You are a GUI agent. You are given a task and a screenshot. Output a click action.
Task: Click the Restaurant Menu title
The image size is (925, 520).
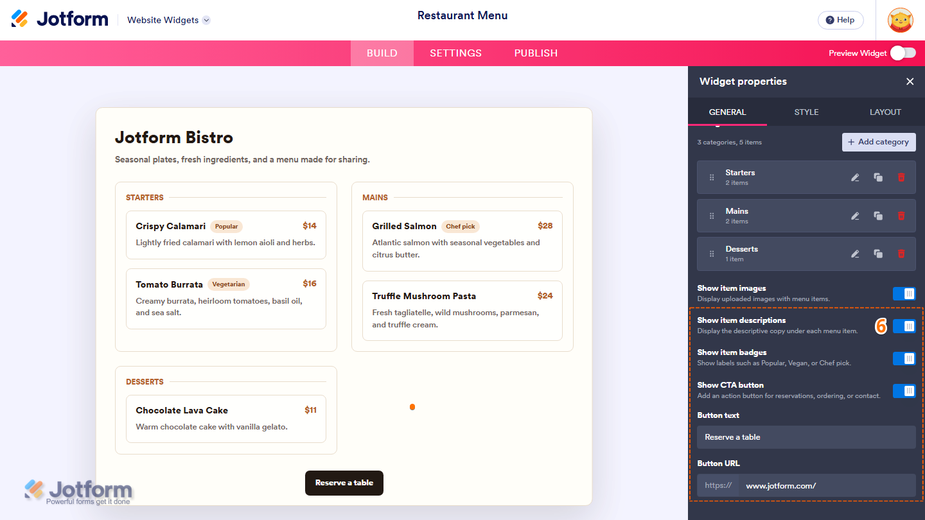point(463,15)
